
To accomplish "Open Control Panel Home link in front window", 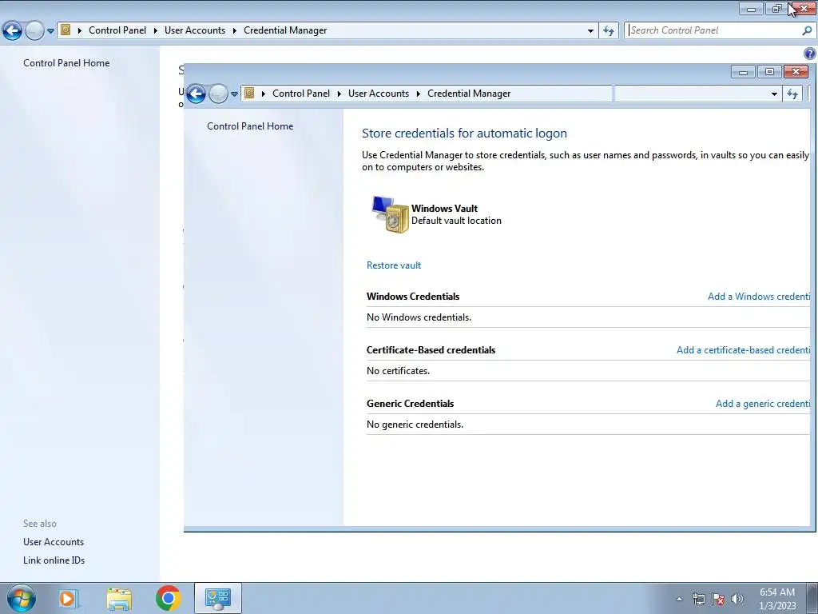I will click(x=250, y=126).
